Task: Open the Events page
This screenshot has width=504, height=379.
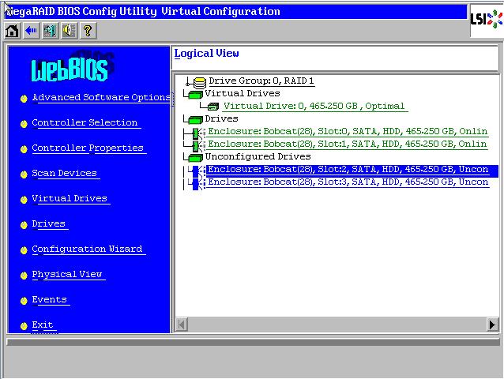Action: pyautogui.click(x=50, y=300)
